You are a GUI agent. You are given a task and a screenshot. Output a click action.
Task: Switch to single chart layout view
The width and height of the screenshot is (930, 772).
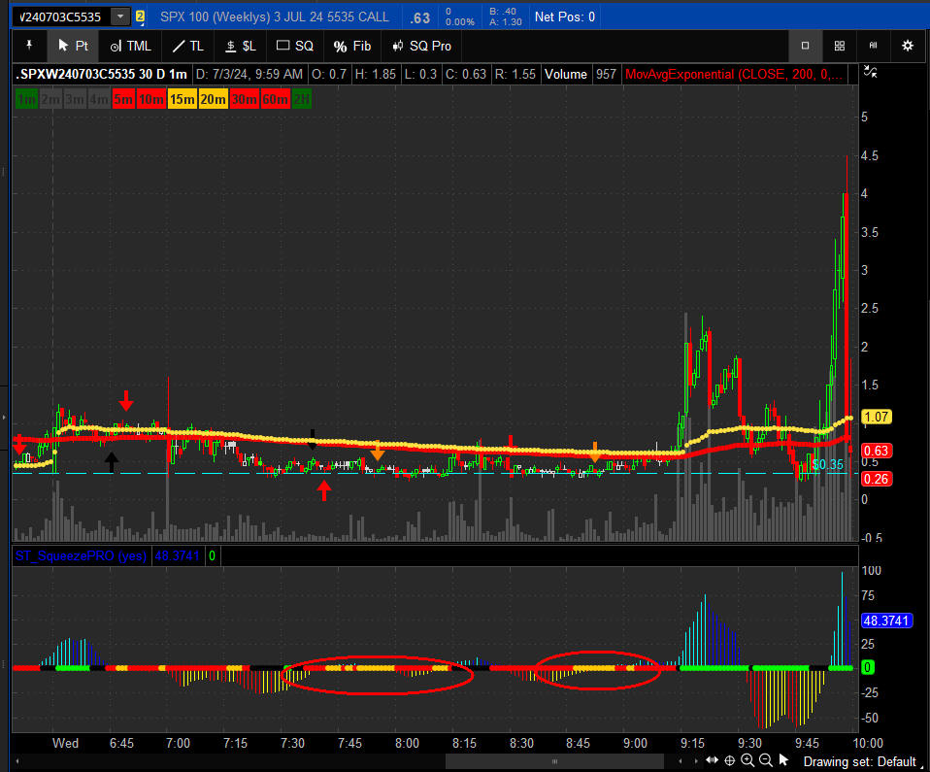[x=805, y=46]
